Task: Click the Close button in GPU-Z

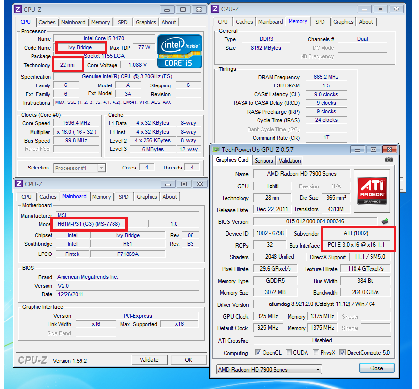Action: (376, 368)
